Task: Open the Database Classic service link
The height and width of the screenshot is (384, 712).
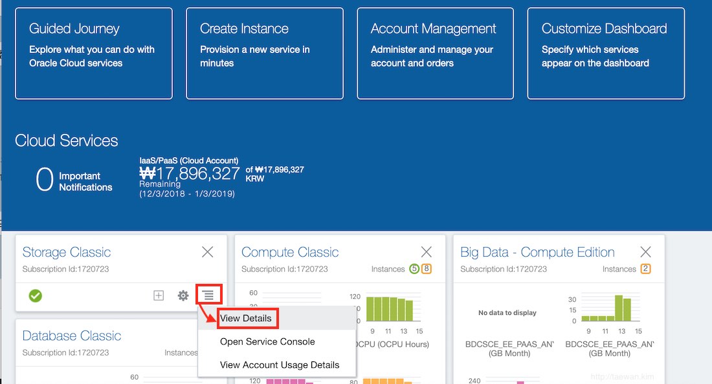Action: pyautogui.click(x=72, y=336)
